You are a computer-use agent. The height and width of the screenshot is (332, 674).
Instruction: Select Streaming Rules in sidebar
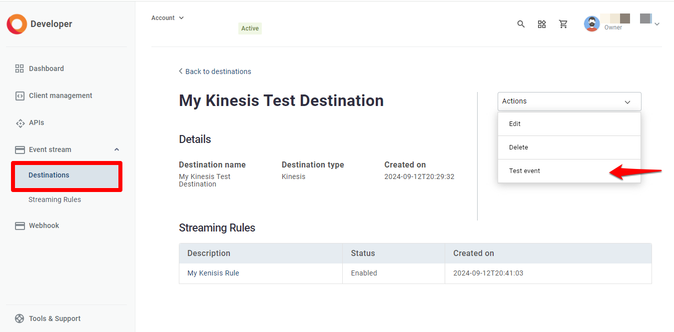(x=54, y=199)
